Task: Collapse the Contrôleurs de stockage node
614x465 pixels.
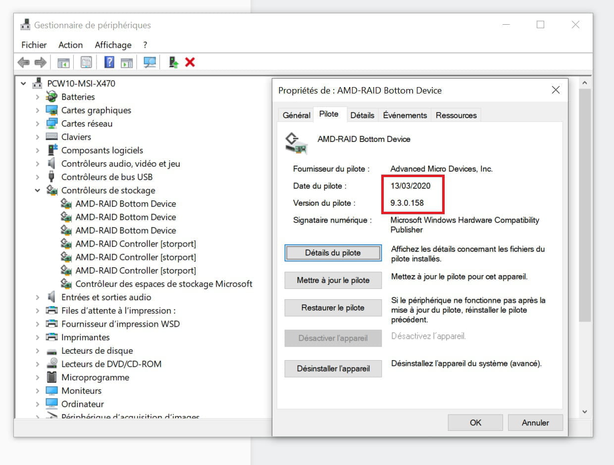Action: tap(38, 190)
